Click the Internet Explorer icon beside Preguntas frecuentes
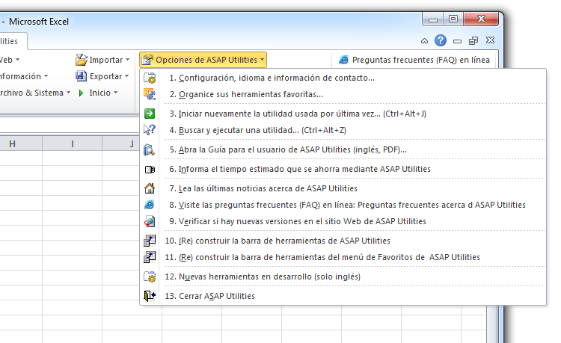The height and width of the screenshot is (343, 561). tap(343, 60)
